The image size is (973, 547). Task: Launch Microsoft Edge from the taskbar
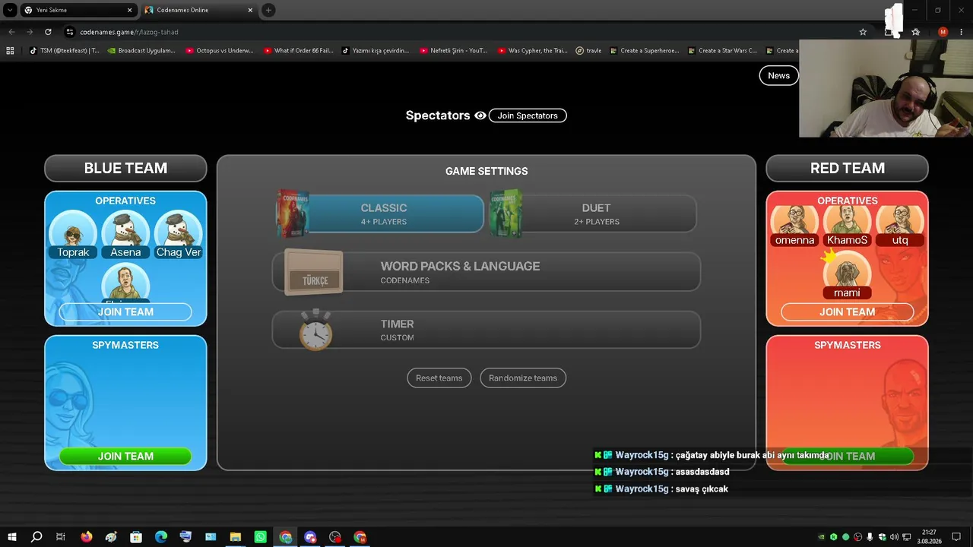pyautogui.click(x=161, y=537)
